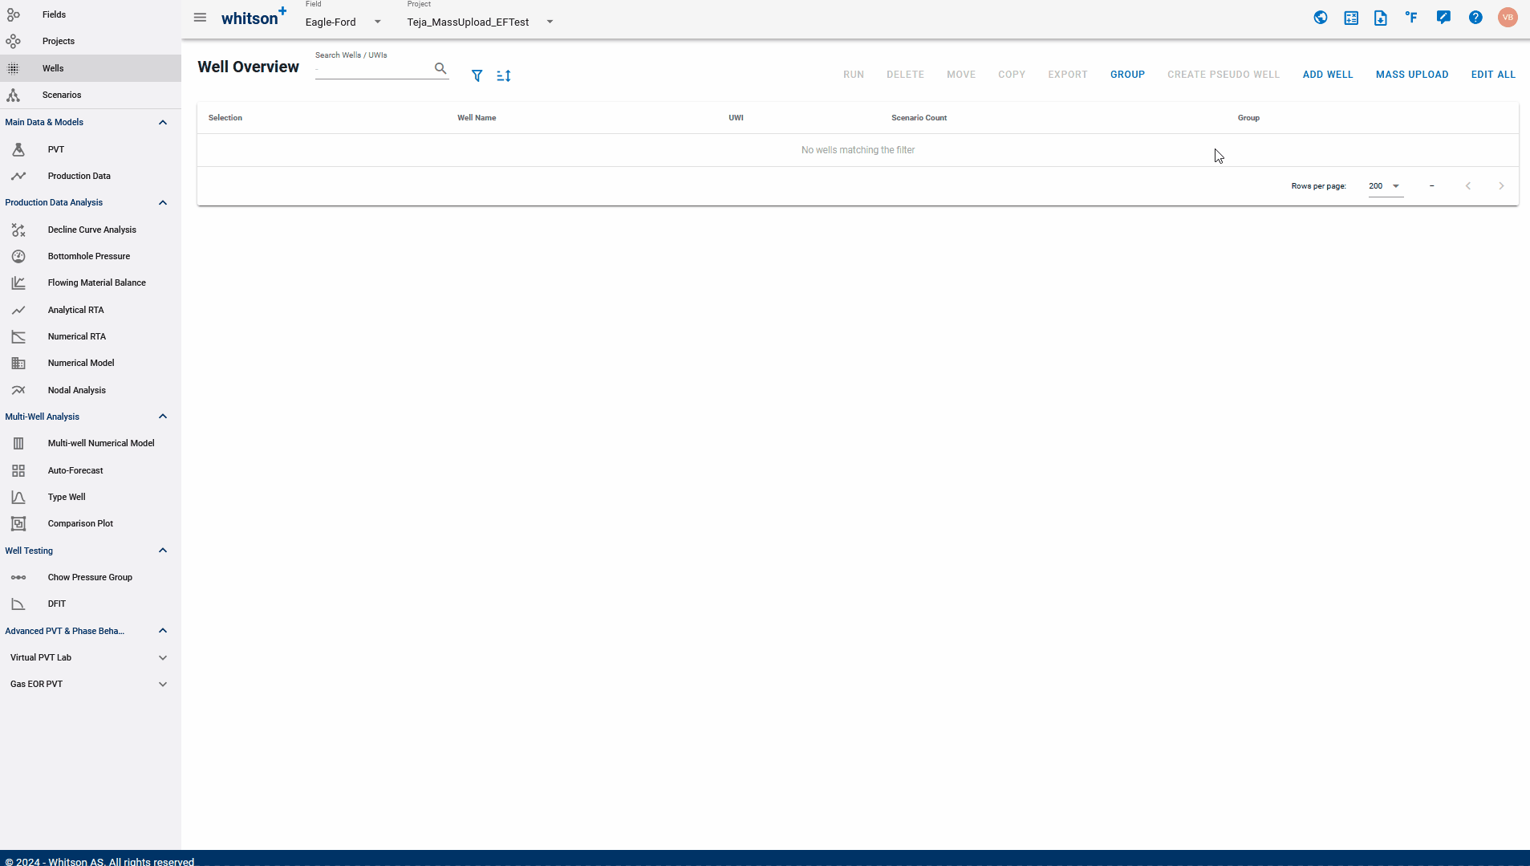Open the VB user avatar
The height and width of the screenshot is (866, 1530).
(x=1508, y=18)
